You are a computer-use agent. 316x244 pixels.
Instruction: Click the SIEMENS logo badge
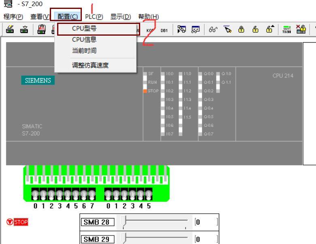pos(38,80)
